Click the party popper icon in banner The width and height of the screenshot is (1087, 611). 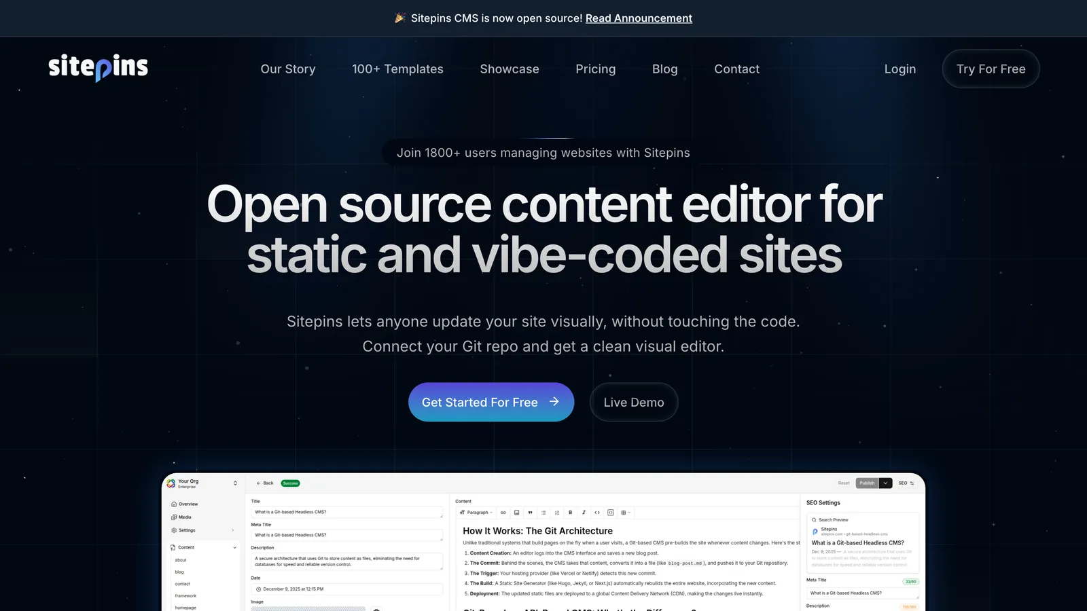point(400,18)
